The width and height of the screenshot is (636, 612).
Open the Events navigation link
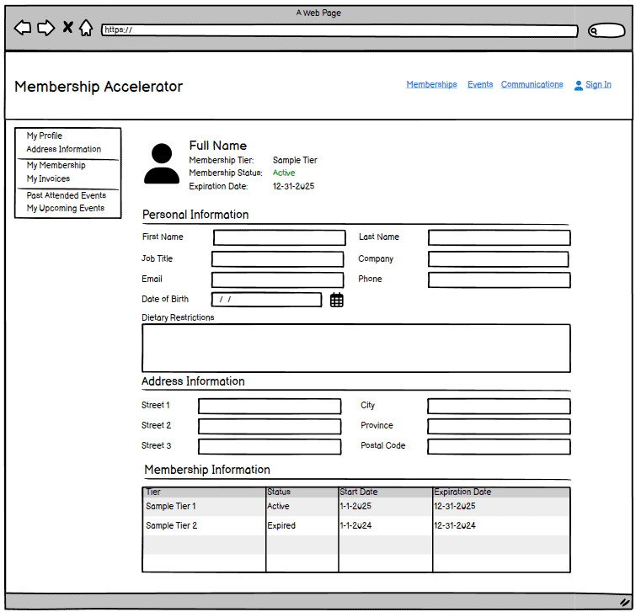pyautogui.click(x=480, y=84)
